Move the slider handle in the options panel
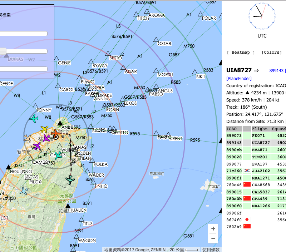Screen dimensions: 286x252 click(x=3, y=51)
